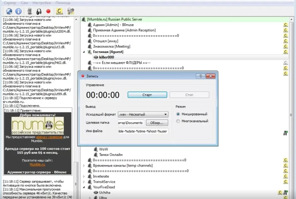Open the Исходящий формат .wav dropdown

click(143, 114)
